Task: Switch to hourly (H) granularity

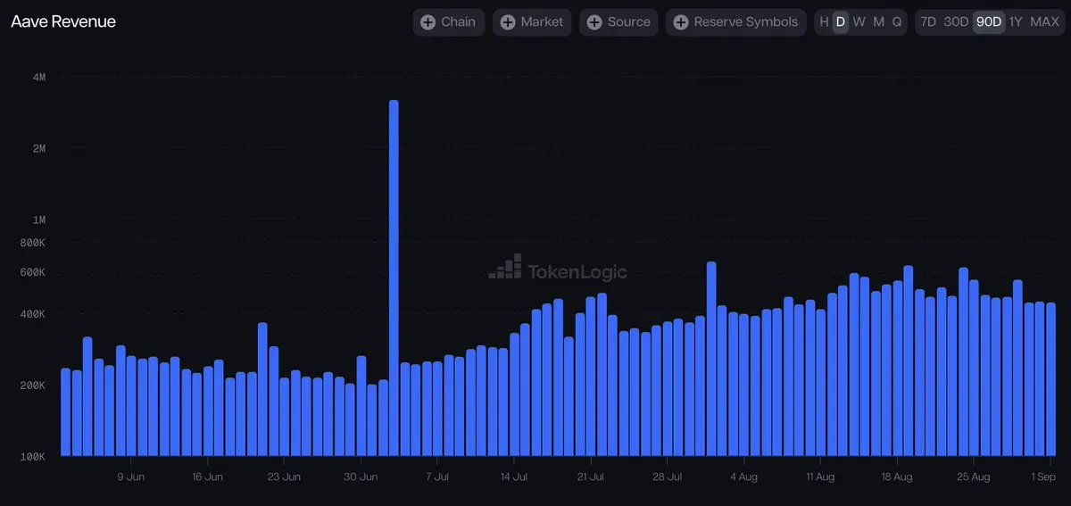Action: coord(824,22)
